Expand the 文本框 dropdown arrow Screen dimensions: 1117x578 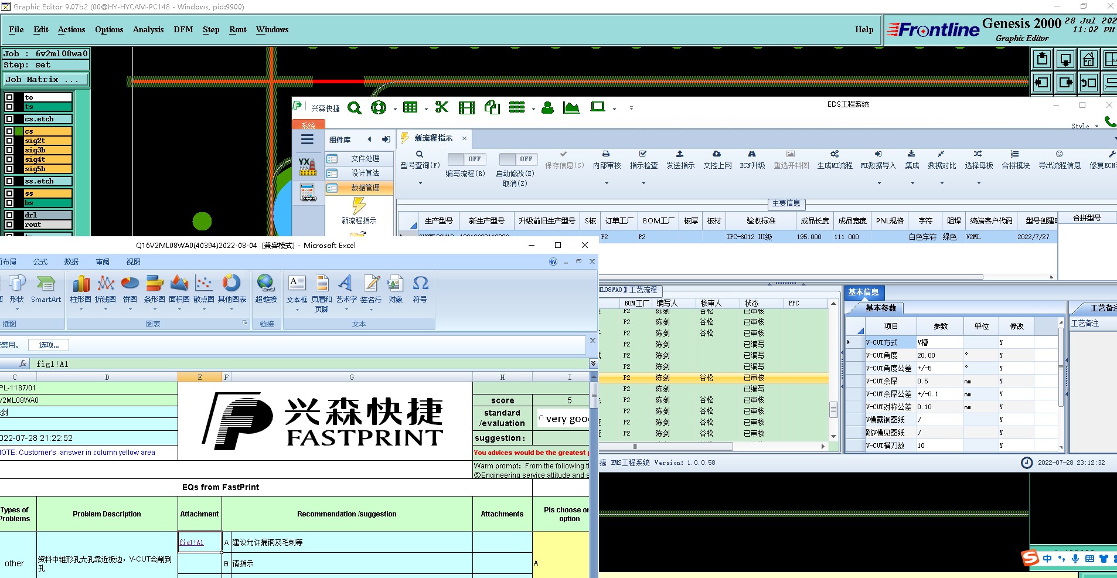[297, 309]
